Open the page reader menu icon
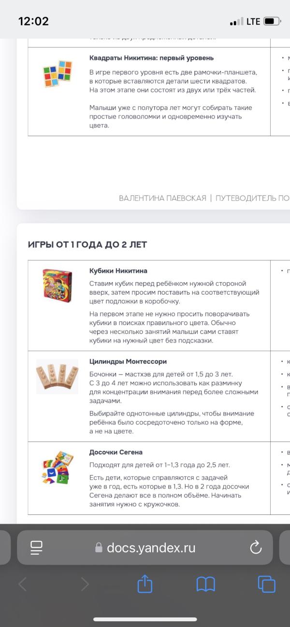This screenshot has height=627, width=290. [37, 547]
